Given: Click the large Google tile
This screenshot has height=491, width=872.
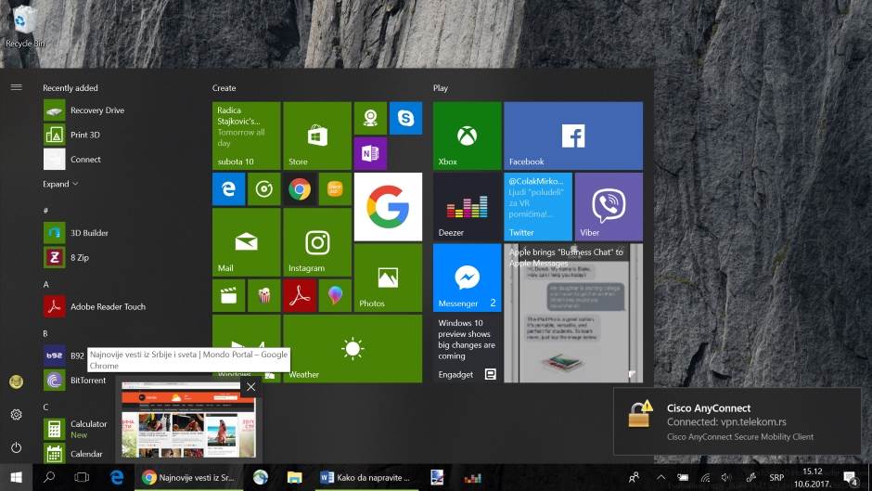Looking at the screenshot, I should (x=388, y=206).
